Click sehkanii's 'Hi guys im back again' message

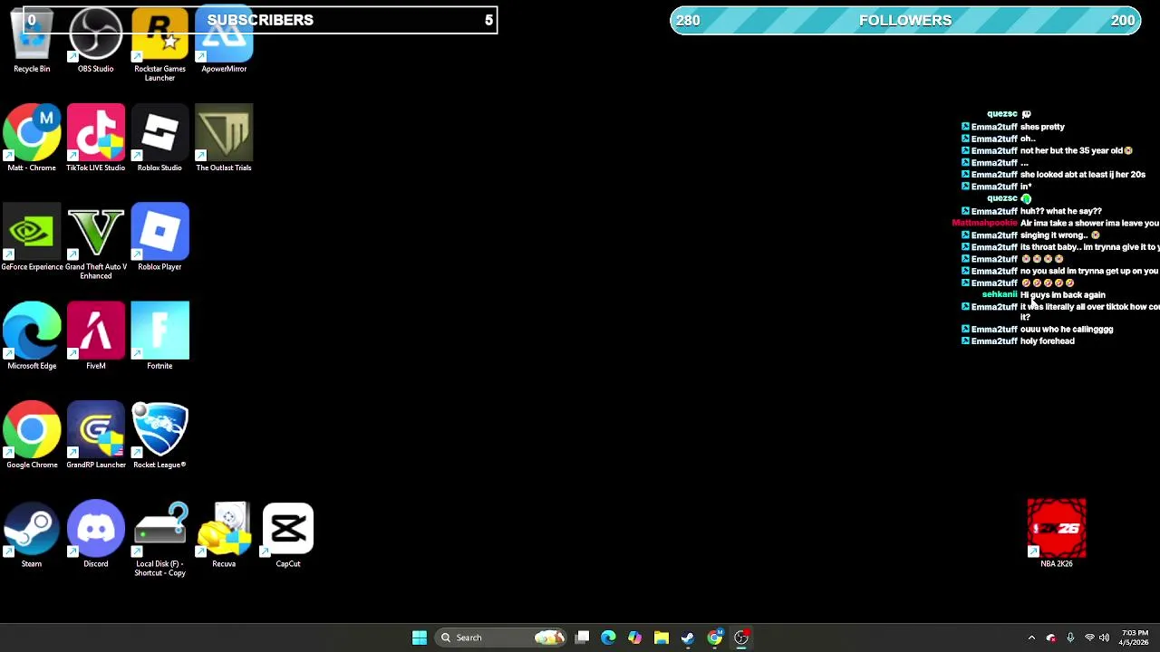(x=1063, y=294)
